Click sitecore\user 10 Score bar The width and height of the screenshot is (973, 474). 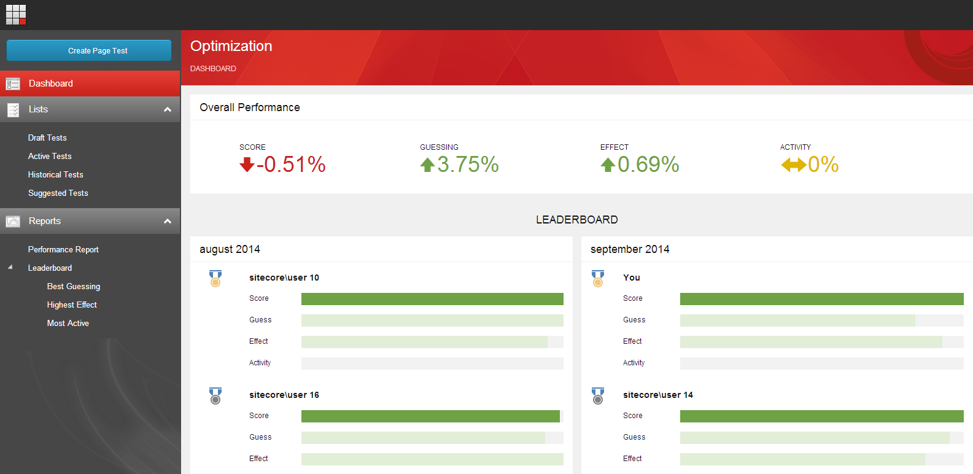(432, 299)
